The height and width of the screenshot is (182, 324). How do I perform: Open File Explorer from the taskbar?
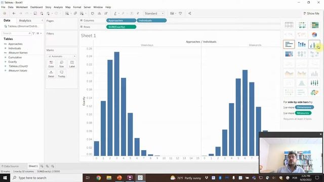point(109,177)
